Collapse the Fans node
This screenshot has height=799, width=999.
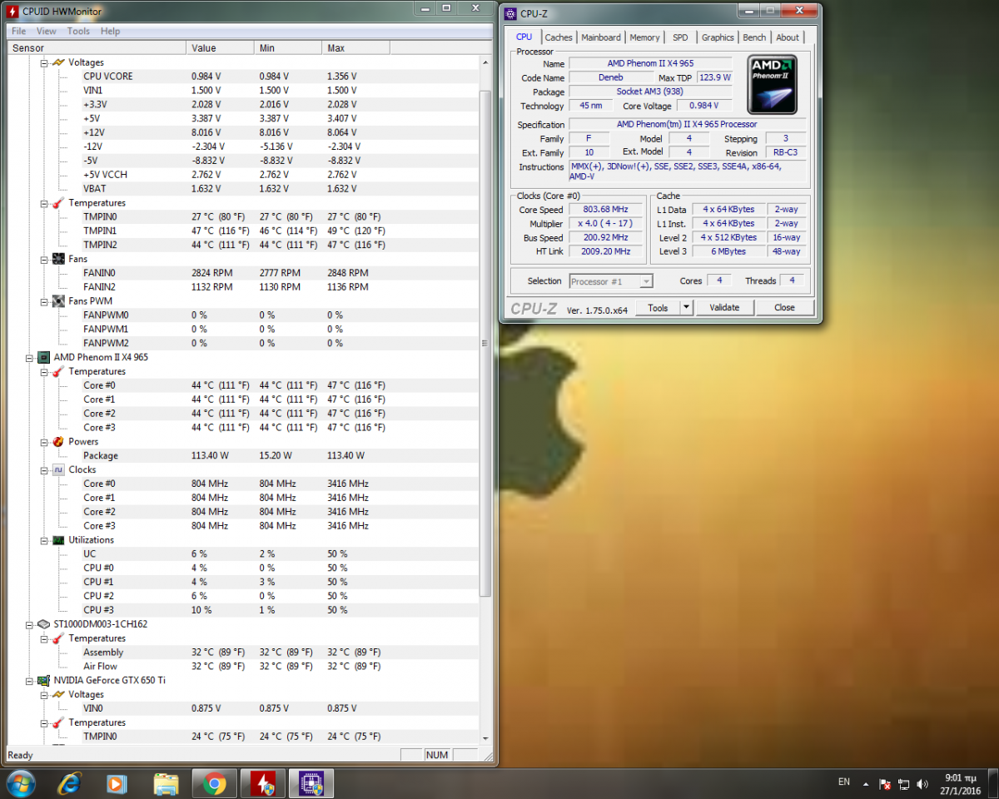coord(44,259)
